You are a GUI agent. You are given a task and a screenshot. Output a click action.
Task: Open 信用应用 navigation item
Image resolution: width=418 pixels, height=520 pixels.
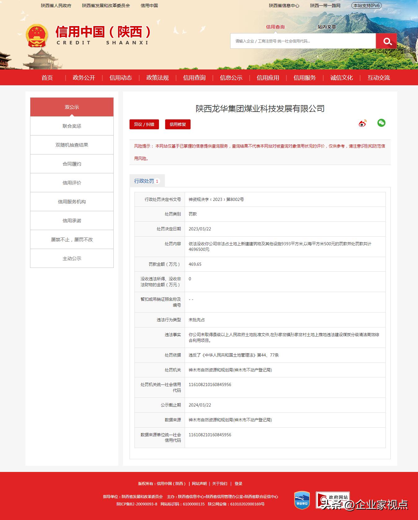click(268, 78)
